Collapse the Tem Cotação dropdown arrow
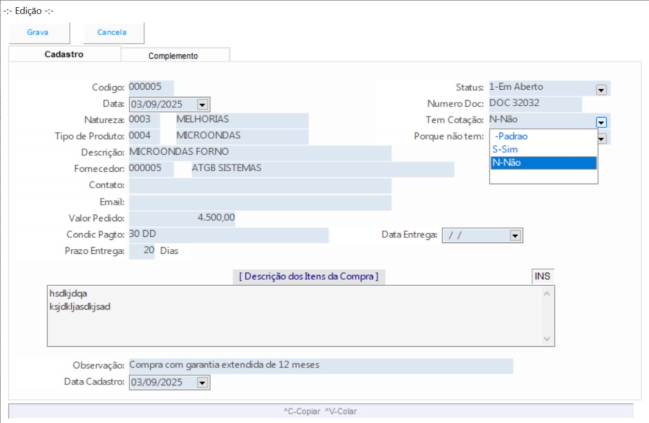 [601, 122]
